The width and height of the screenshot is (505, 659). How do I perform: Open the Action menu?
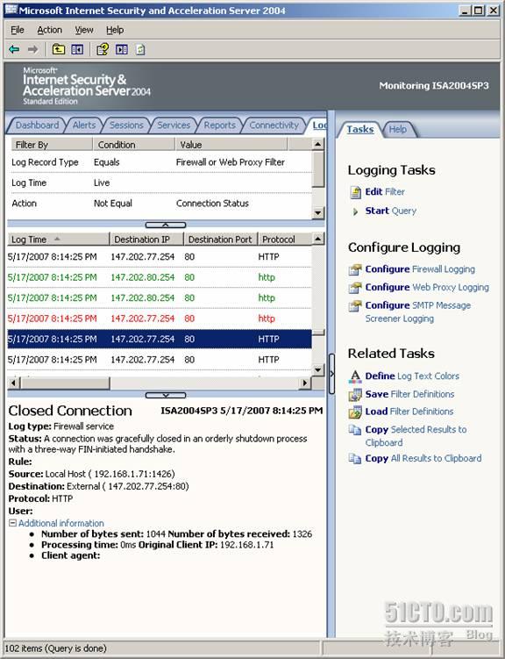(49, 30)
